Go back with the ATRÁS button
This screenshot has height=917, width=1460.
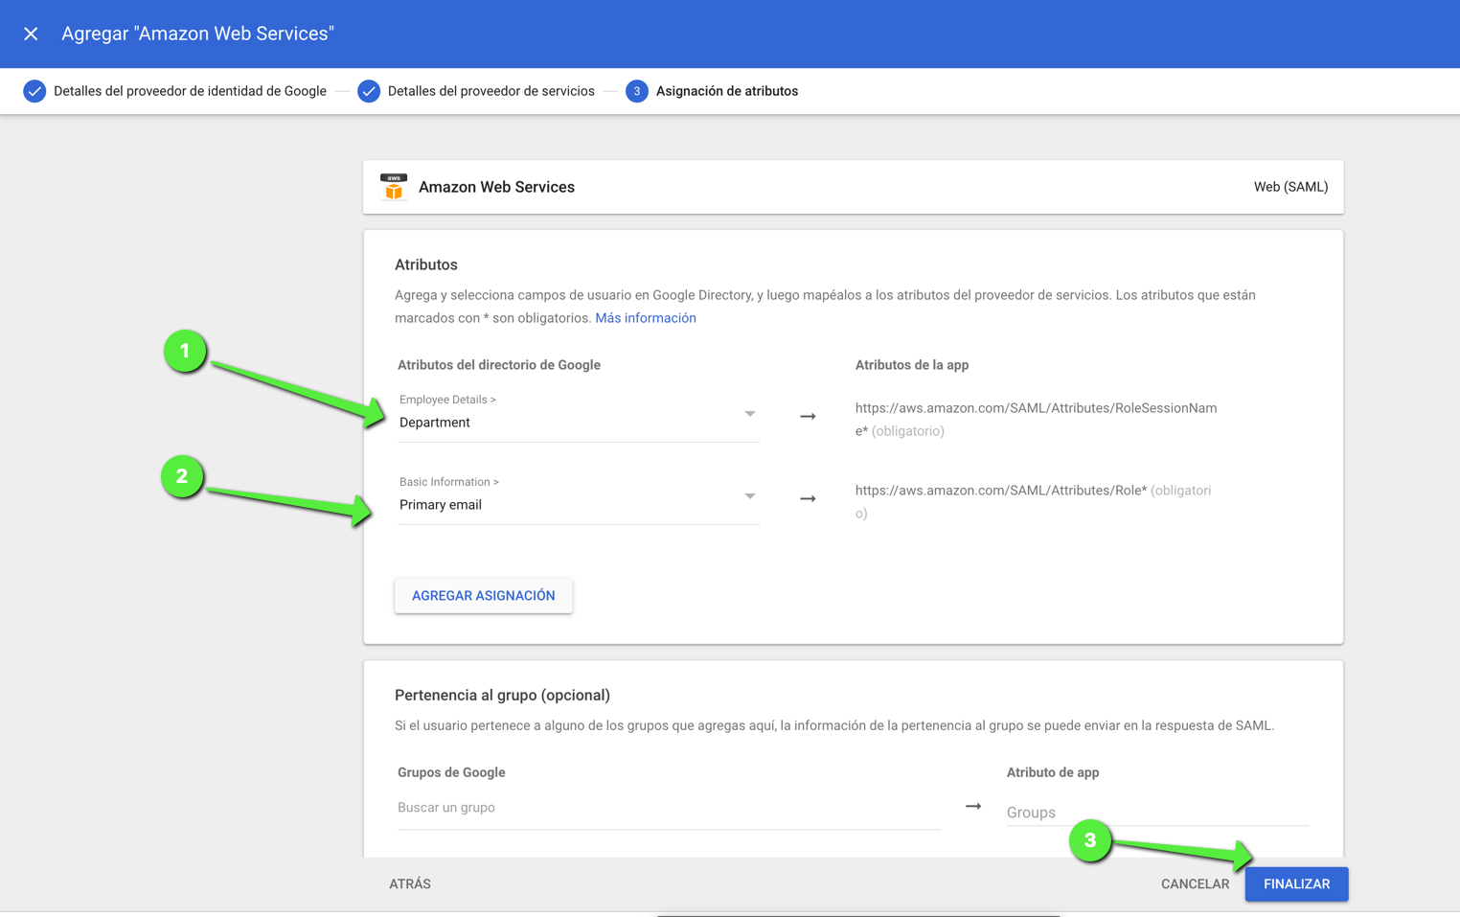[410, 884]
